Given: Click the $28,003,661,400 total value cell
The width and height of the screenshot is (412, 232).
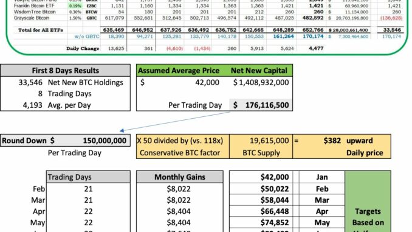Looking at the screenshot, I should pos(348,30).
